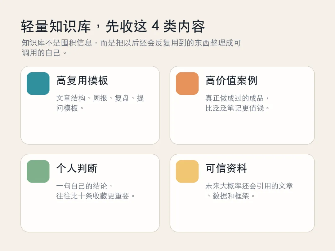Click the text 、数据和框架。
The image size is (335, 251).
click(231, 196)
